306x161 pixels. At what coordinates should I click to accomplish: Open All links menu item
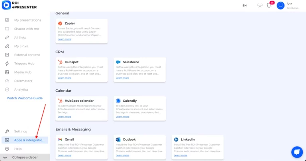pos(20,37)
